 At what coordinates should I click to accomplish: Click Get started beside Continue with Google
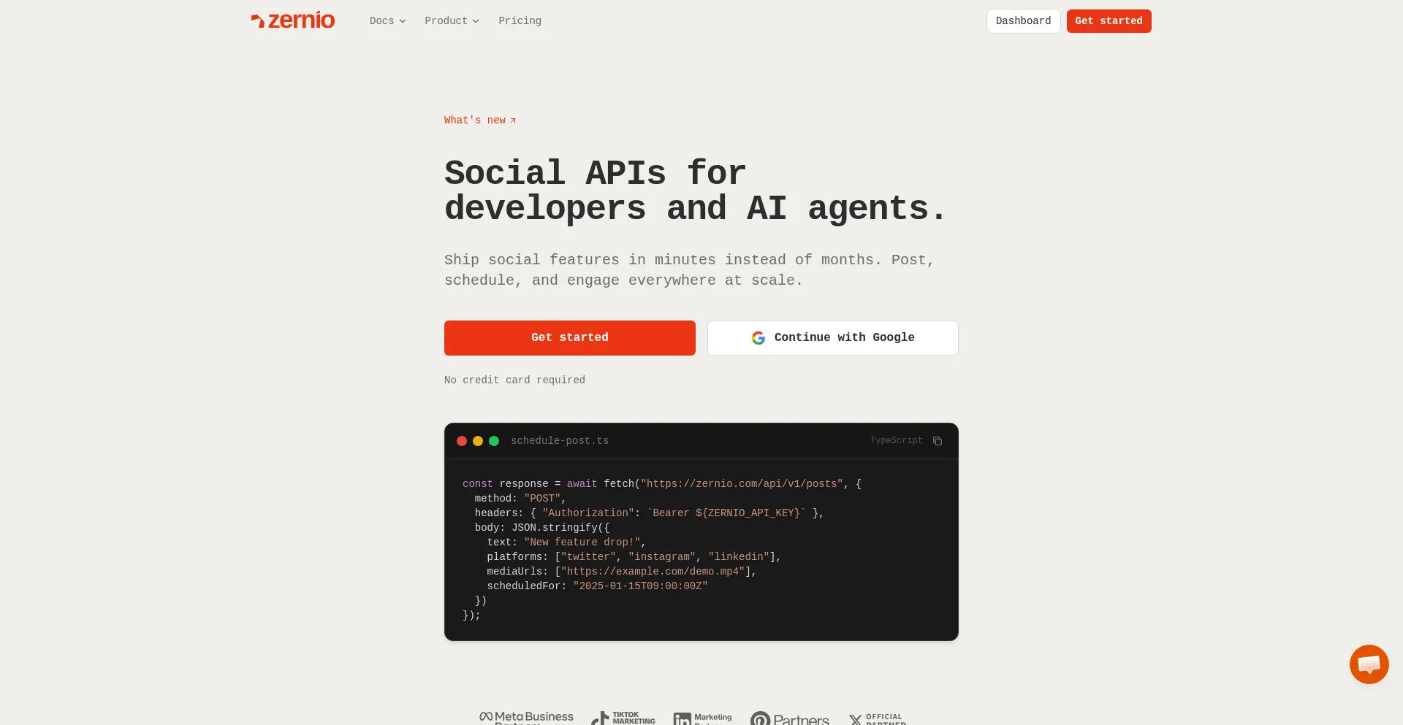coord(570,338)
